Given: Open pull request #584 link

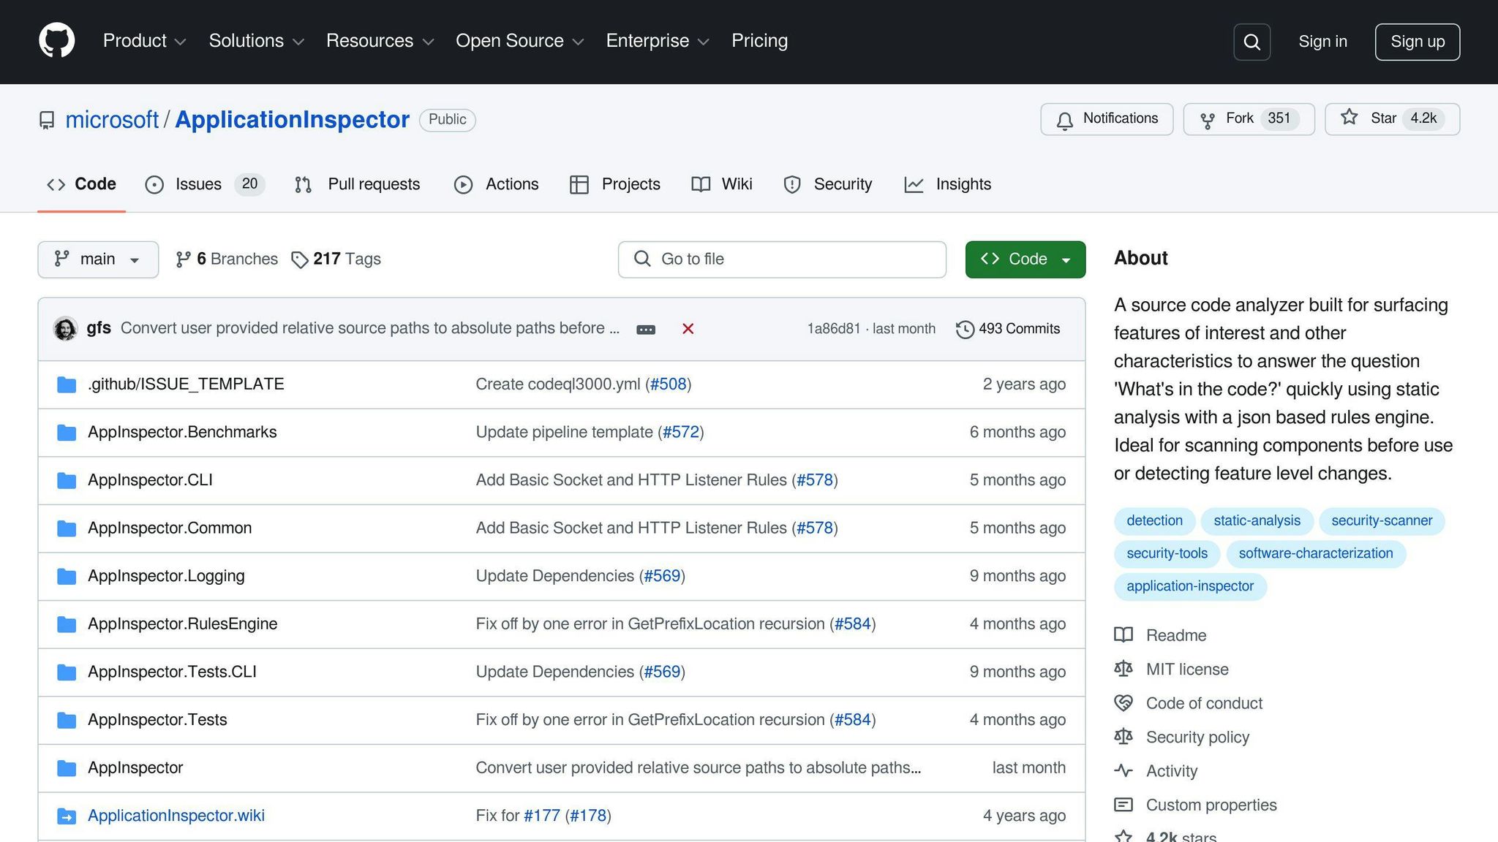Looking at the screenshot, I should click(x=853, y=623).
